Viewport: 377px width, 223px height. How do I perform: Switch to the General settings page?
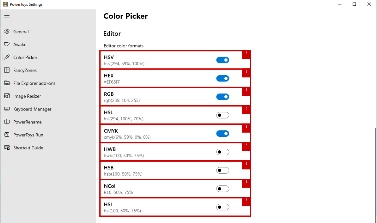click(20, 31)
